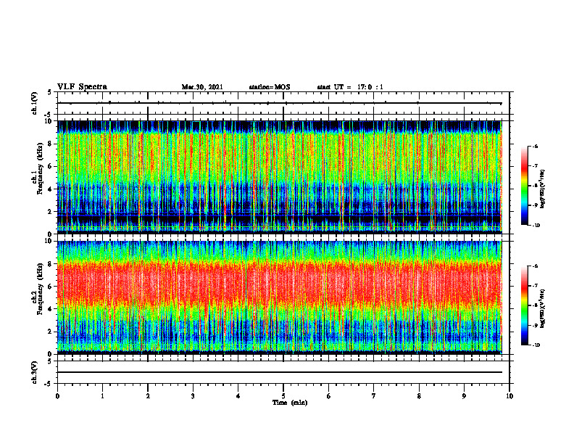Click the ch.1 spectrogram color scale bar
This screenshot has height=444, width=574.
[524, 186]
